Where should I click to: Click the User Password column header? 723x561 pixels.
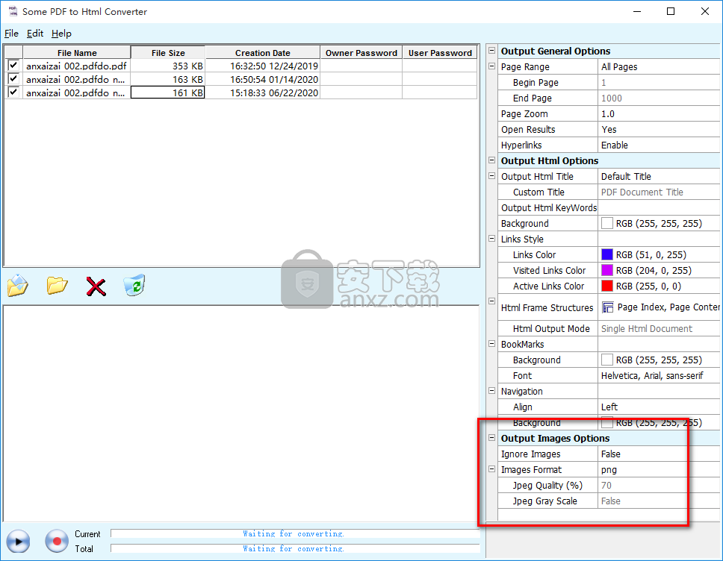click(x=440, y=52)
